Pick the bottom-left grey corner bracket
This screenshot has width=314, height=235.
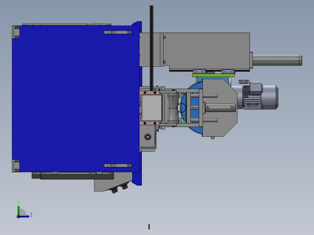[x=16, y=166]
